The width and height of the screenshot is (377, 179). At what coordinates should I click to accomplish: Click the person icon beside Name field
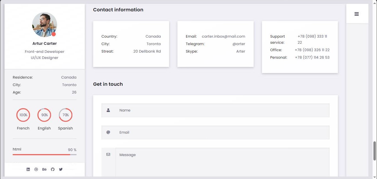coord(108,110)
